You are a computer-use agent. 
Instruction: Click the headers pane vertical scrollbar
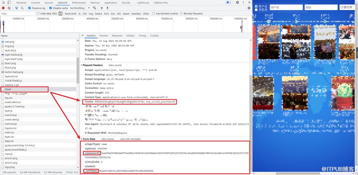click(x=251, y=123)
